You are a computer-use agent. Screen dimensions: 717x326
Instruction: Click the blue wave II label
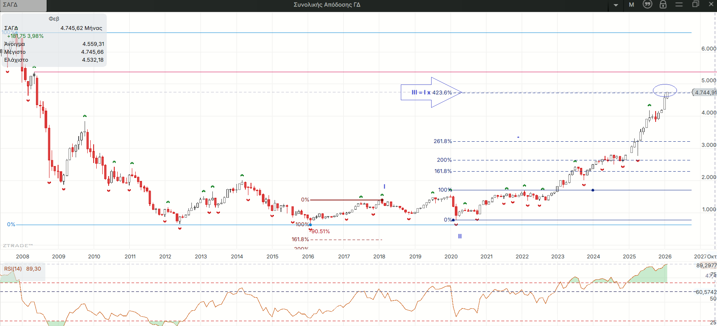[460, 236]
